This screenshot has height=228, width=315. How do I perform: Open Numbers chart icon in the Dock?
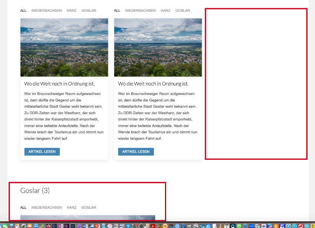[42, 226]
